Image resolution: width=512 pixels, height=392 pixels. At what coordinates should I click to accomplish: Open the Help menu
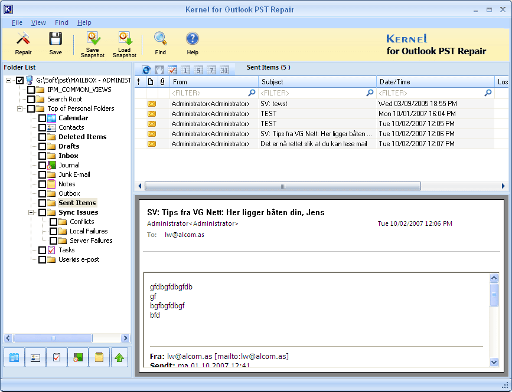coord(84,22)
